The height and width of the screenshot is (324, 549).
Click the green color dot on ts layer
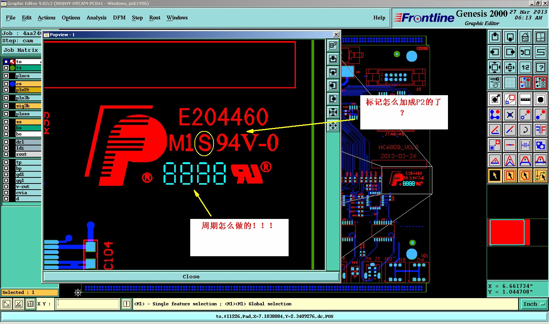[12, 68]
